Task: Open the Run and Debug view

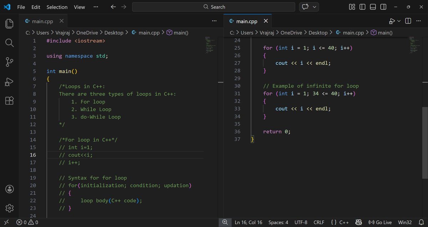Action: coord(10,82)
